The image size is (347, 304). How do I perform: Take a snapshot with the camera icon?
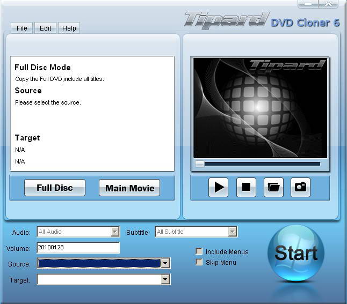point(300,187)
